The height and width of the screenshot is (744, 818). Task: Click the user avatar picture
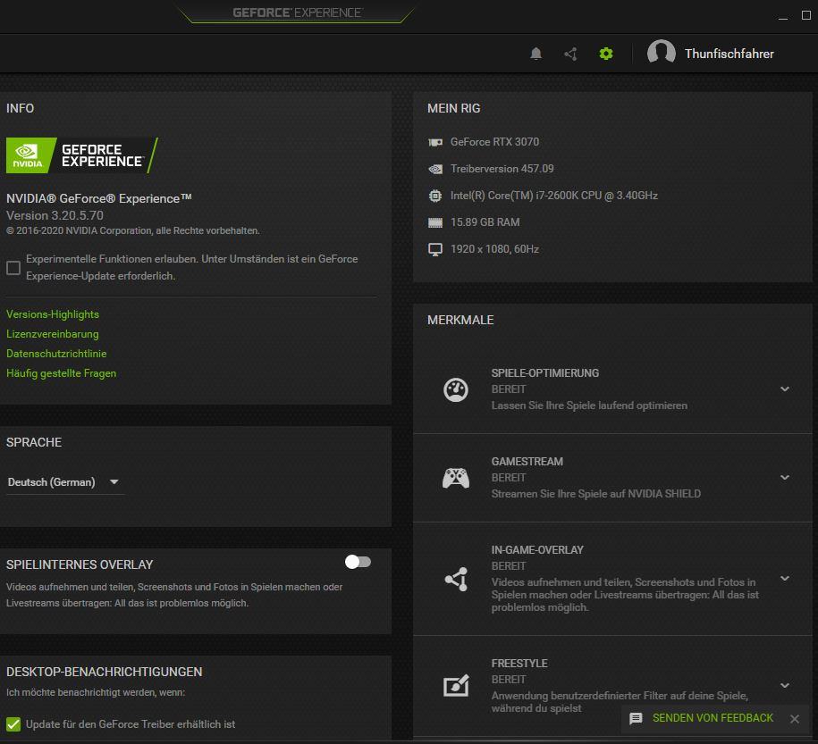coord(661,54)
